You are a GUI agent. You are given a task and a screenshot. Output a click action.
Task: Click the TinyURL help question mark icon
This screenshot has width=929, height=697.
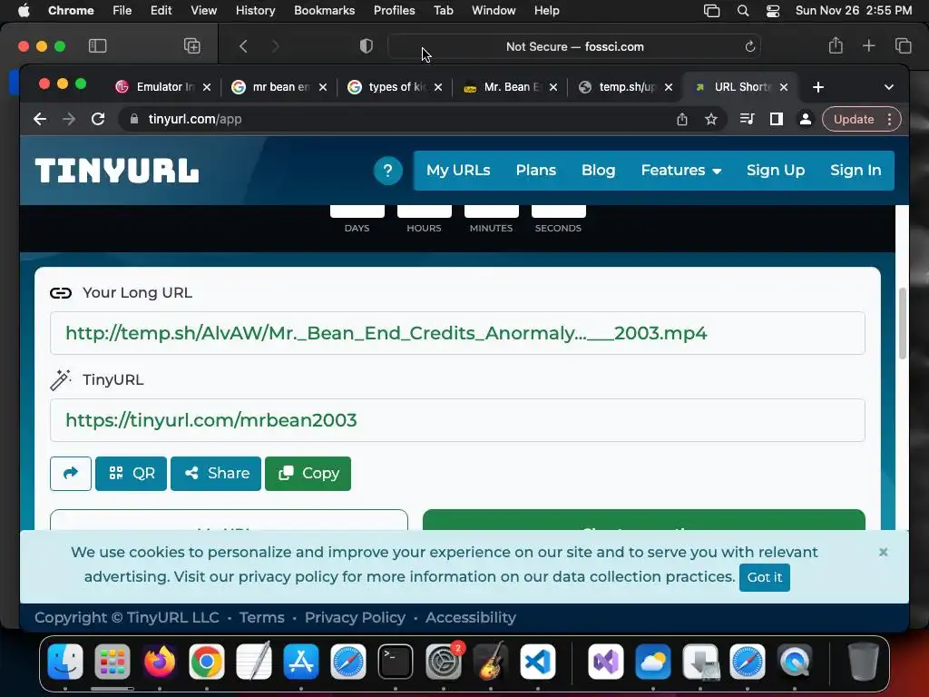click(x=388, y=171)
